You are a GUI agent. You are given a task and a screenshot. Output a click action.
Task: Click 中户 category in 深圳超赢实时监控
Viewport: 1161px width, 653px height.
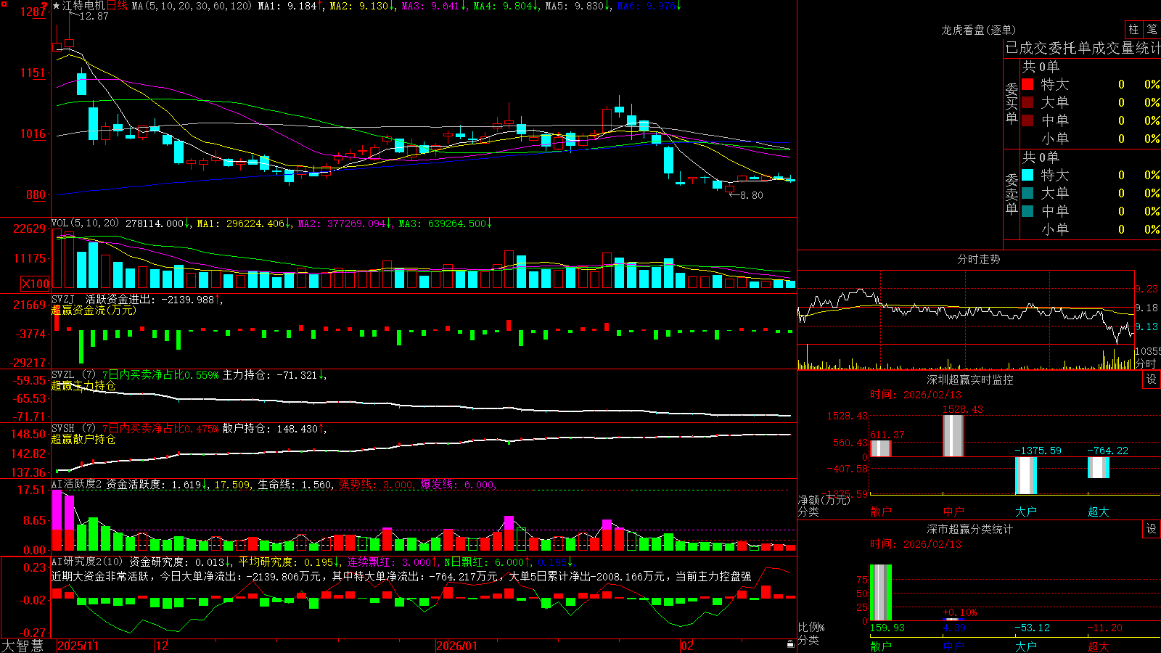click(953, 512)
